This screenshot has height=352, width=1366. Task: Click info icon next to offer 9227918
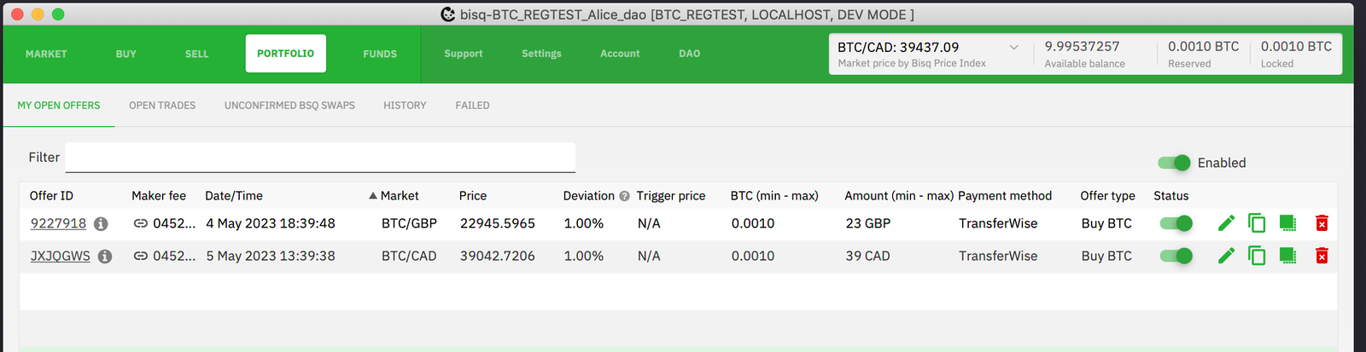pyautogui.click(x=101, y=224)
